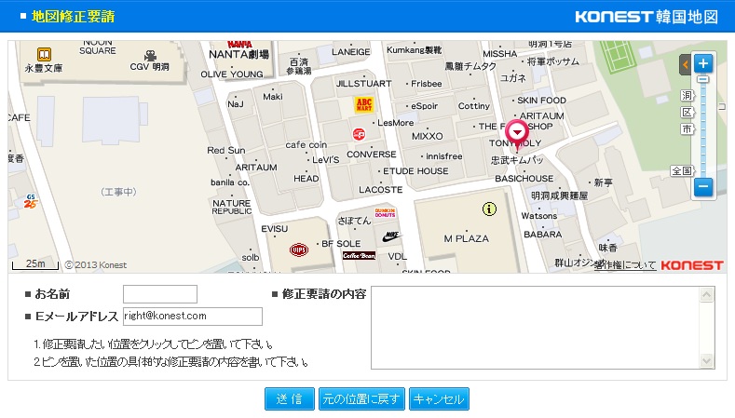Click the zoom out minus button
735x418 pixels.
pos(703,186)
